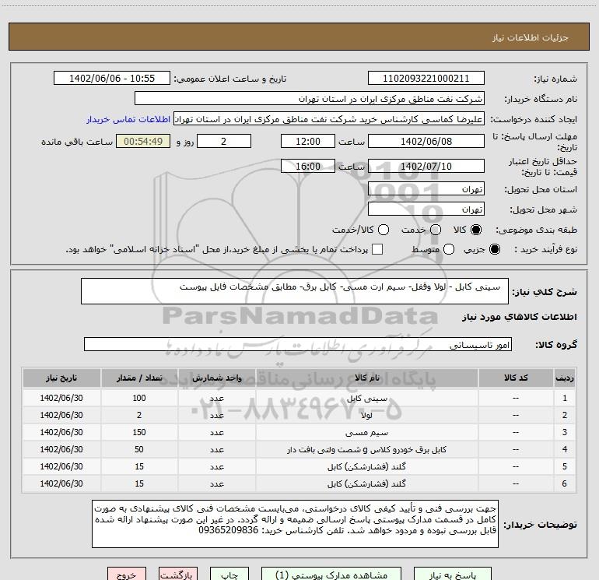
Task: Click the خروج exit button
Action: 127,575
